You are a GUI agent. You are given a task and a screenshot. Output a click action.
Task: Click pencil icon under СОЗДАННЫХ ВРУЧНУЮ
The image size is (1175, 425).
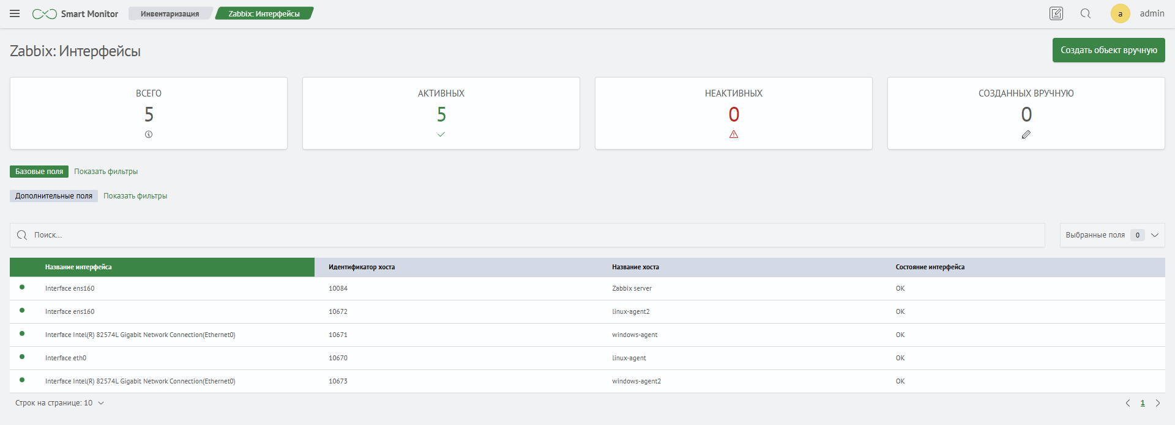(1026, 134)
